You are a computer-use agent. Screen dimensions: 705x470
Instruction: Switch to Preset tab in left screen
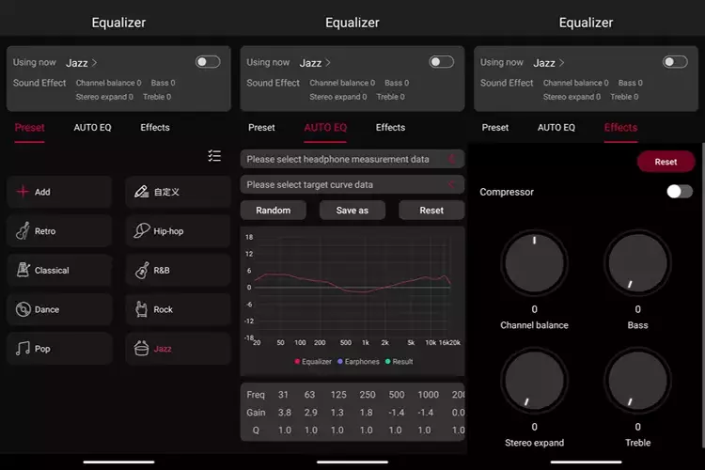click(29, 127)
